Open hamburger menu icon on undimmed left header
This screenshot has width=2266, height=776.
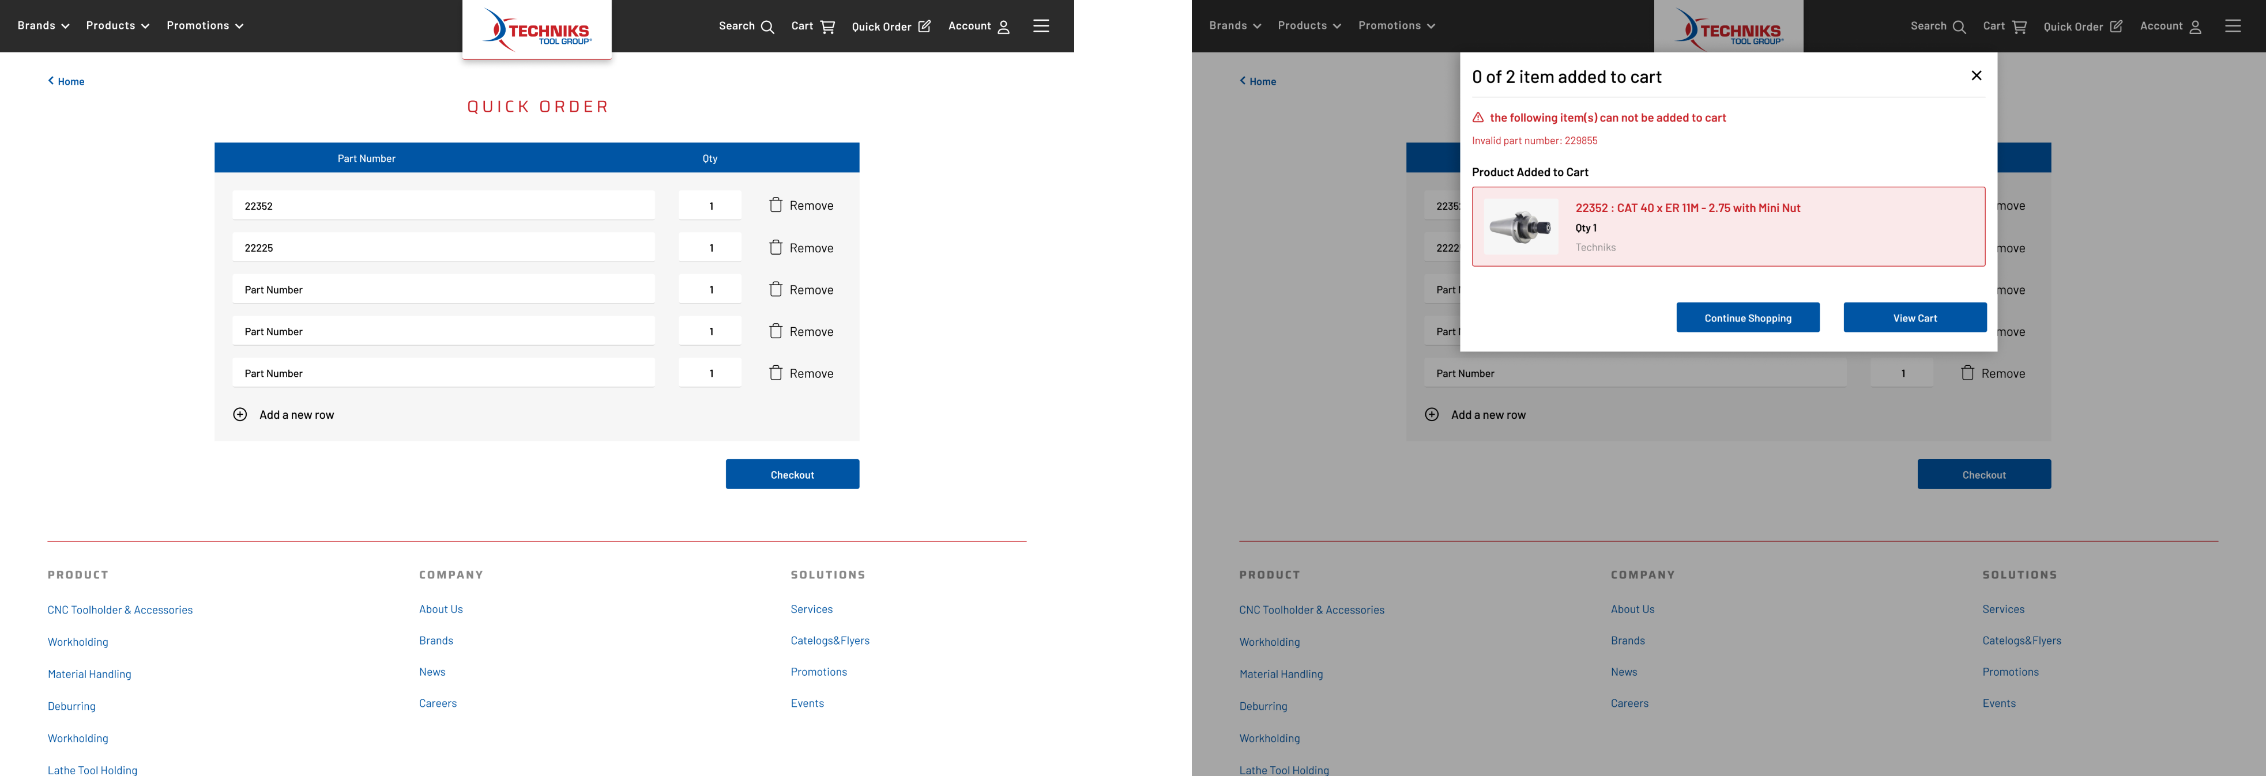point(1041,27)
